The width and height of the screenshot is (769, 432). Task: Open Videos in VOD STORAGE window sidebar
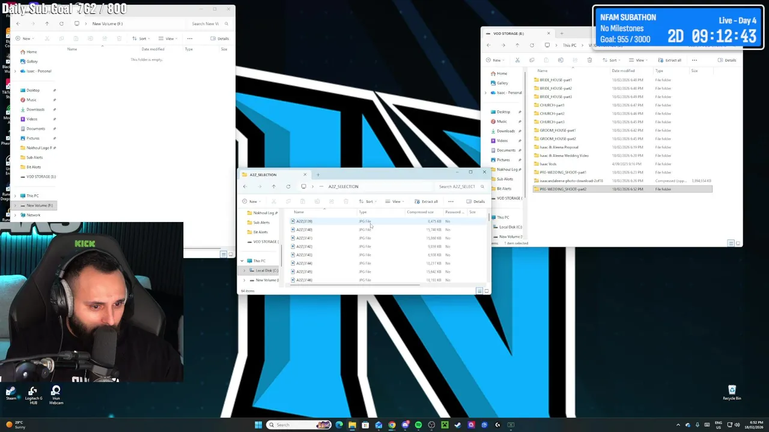(x=502, y=140)
